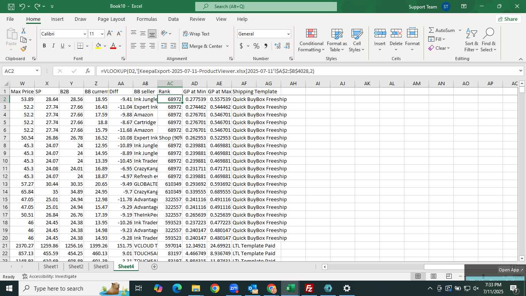
Task: Open the Fill dropdown
Action: (437, 39)
